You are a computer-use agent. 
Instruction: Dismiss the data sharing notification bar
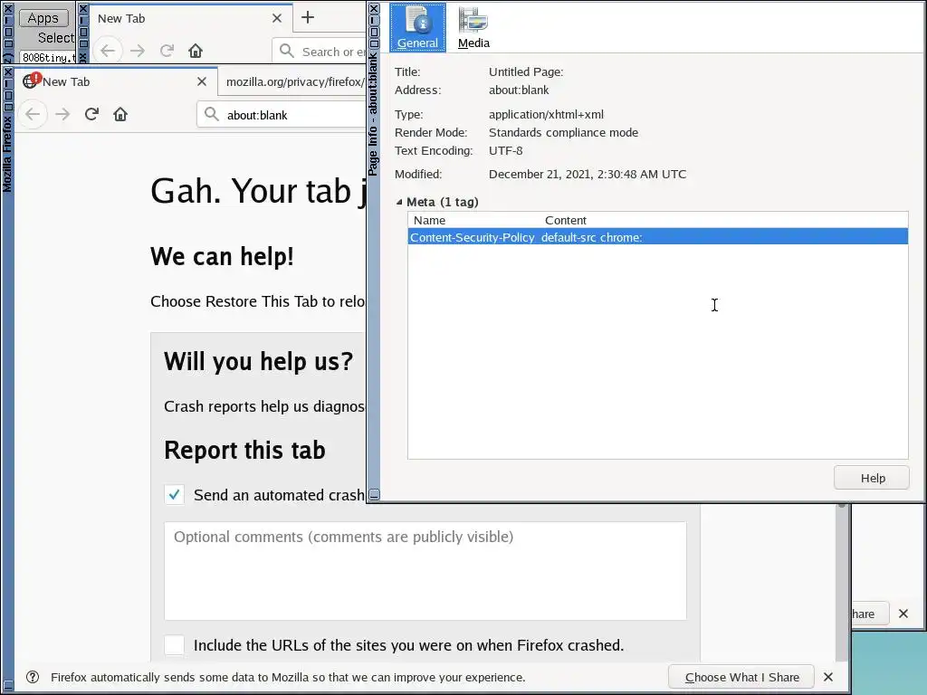[x=828, y=677]
